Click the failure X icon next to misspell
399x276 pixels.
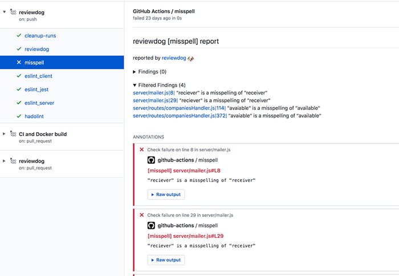coord(19,62)
